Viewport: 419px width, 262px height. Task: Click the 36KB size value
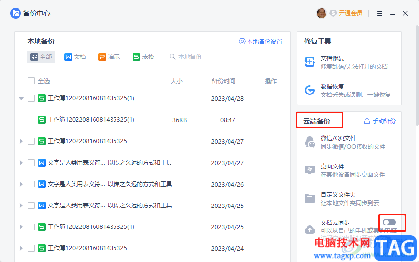tap(180, 120)
